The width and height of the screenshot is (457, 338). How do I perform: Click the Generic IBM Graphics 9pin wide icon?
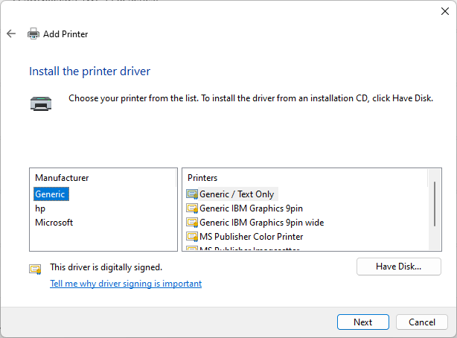click(192, 223)
